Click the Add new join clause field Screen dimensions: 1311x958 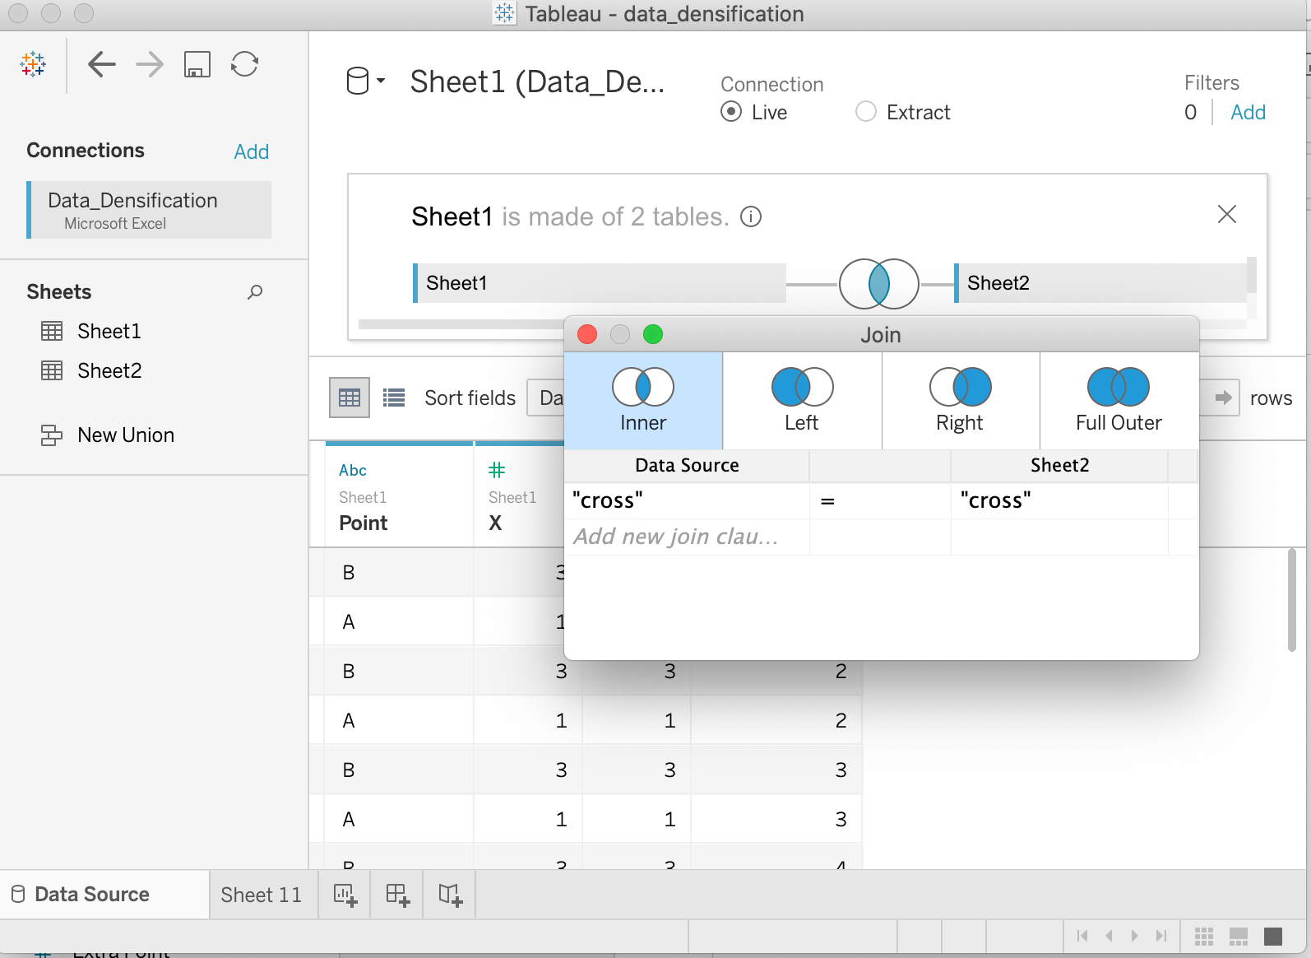676,537
